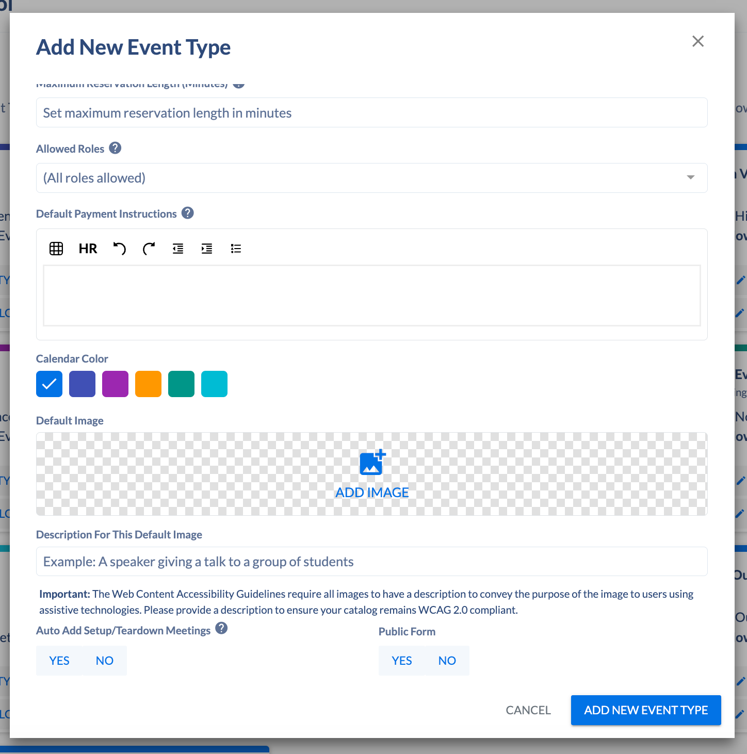Select NO for Public Form
Screen dimensions: 747x754
point(447,661)
